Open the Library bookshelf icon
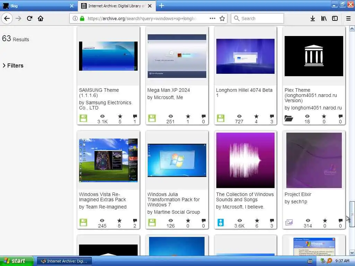The image size is (355, 266). click(324, 18)
